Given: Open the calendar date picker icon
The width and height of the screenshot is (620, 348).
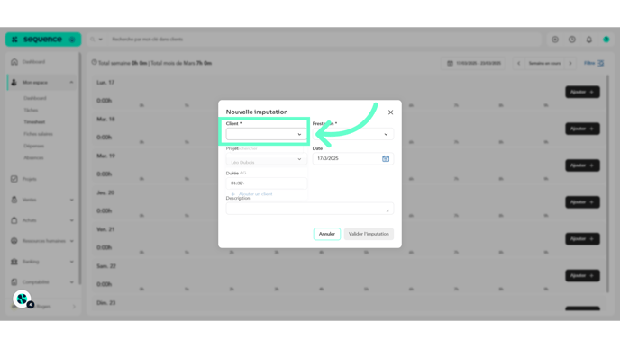Looking at the screenshot, I should pos(386,158).
